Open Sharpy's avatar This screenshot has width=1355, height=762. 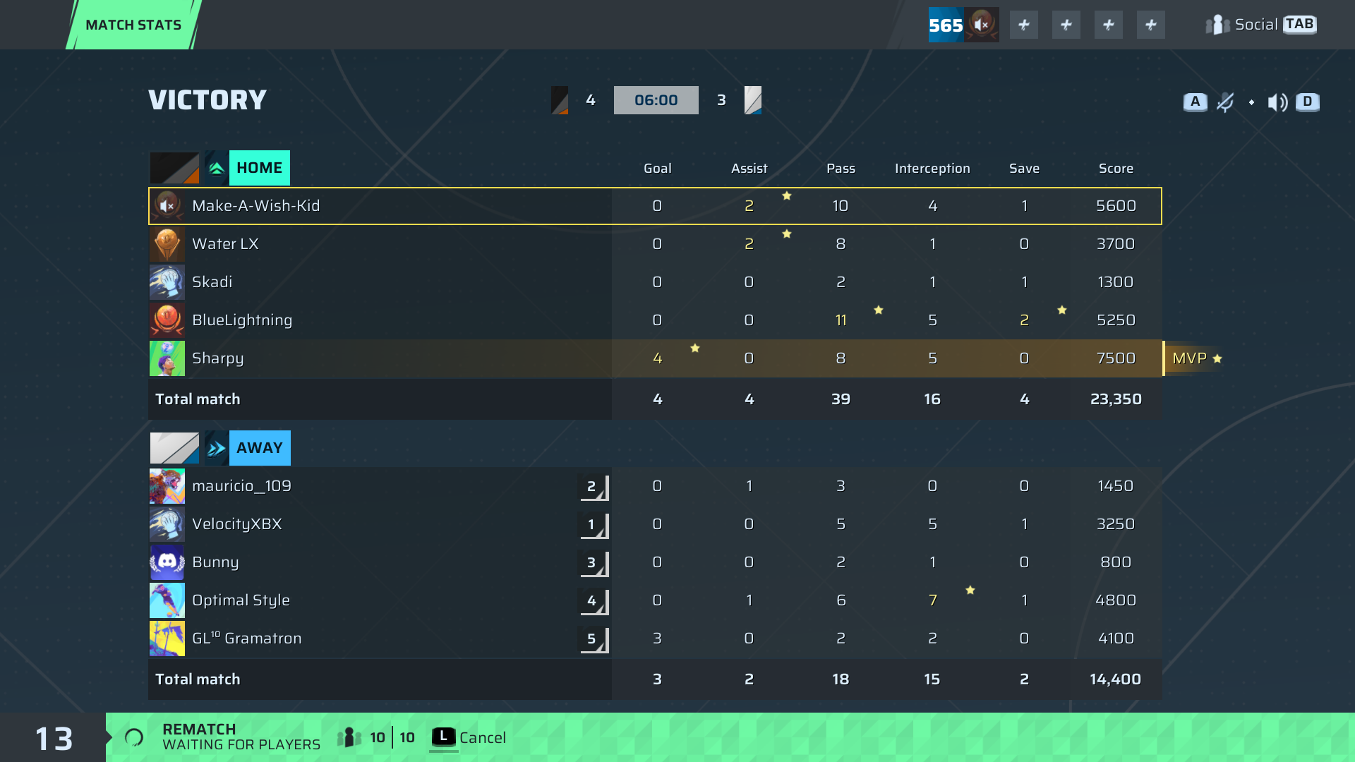[x=167, y=358]
